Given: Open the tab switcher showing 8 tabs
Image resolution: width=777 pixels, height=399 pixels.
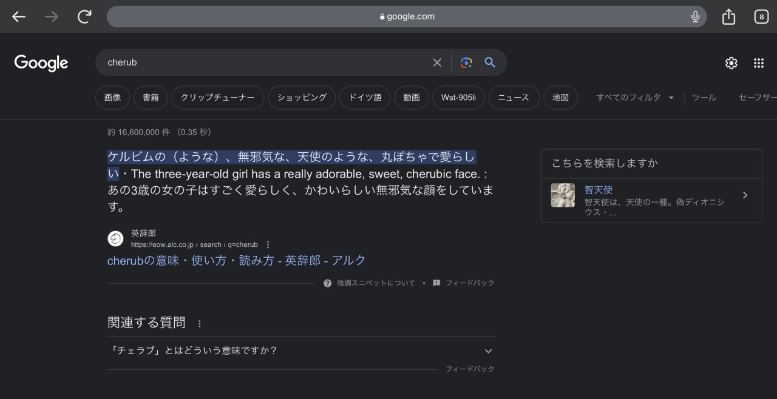Looking at the screenshot, I should 761,17.
